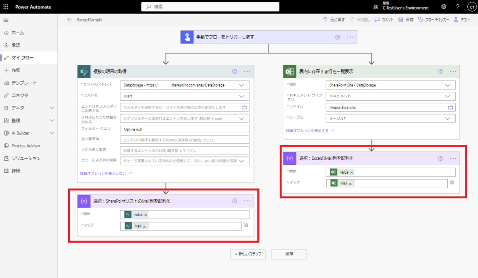
Task: Open the app launcher waffle icon
Action: coord(6,7)
